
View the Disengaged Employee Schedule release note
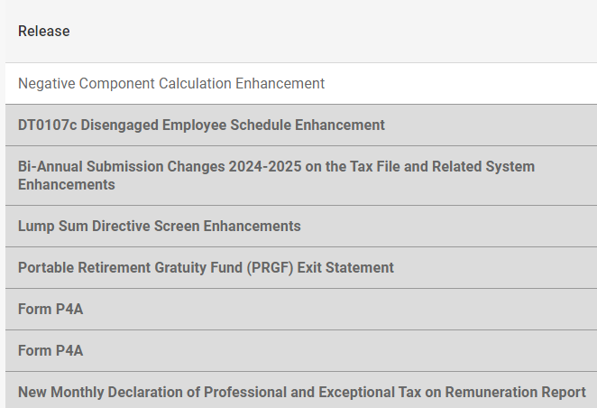(271, 125)
